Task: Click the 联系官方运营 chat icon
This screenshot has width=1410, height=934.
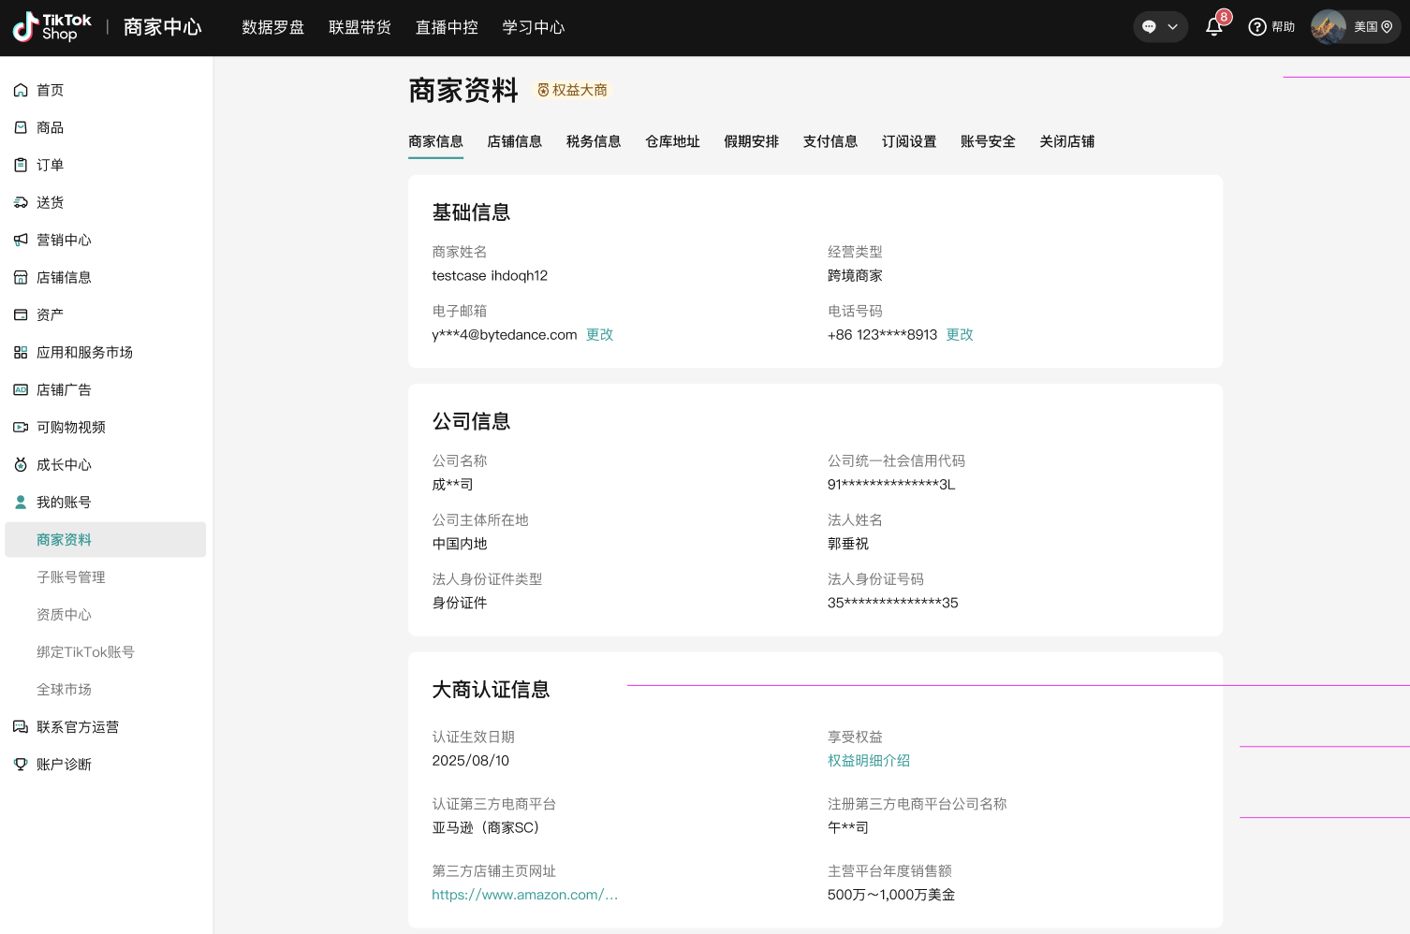Action: click(x=21, y=726)
